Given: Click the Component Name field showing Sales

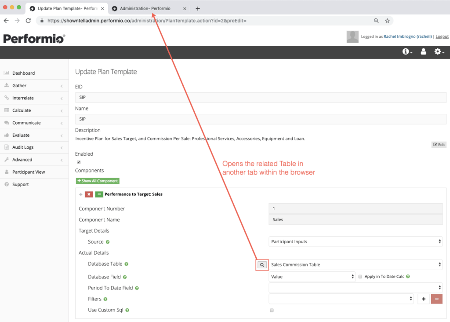Looking at the screenshot, I should 356,220.
